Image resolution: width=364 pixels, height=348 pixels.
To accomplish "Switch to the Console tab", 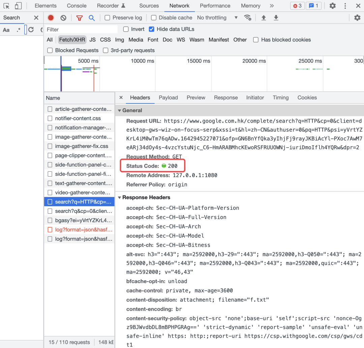I will pyautogui.click(x=77, y=6).
